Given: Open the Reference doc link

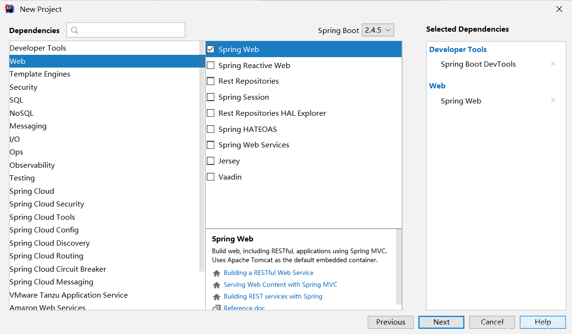Looking at the screenshot, I should click(244, 308).
